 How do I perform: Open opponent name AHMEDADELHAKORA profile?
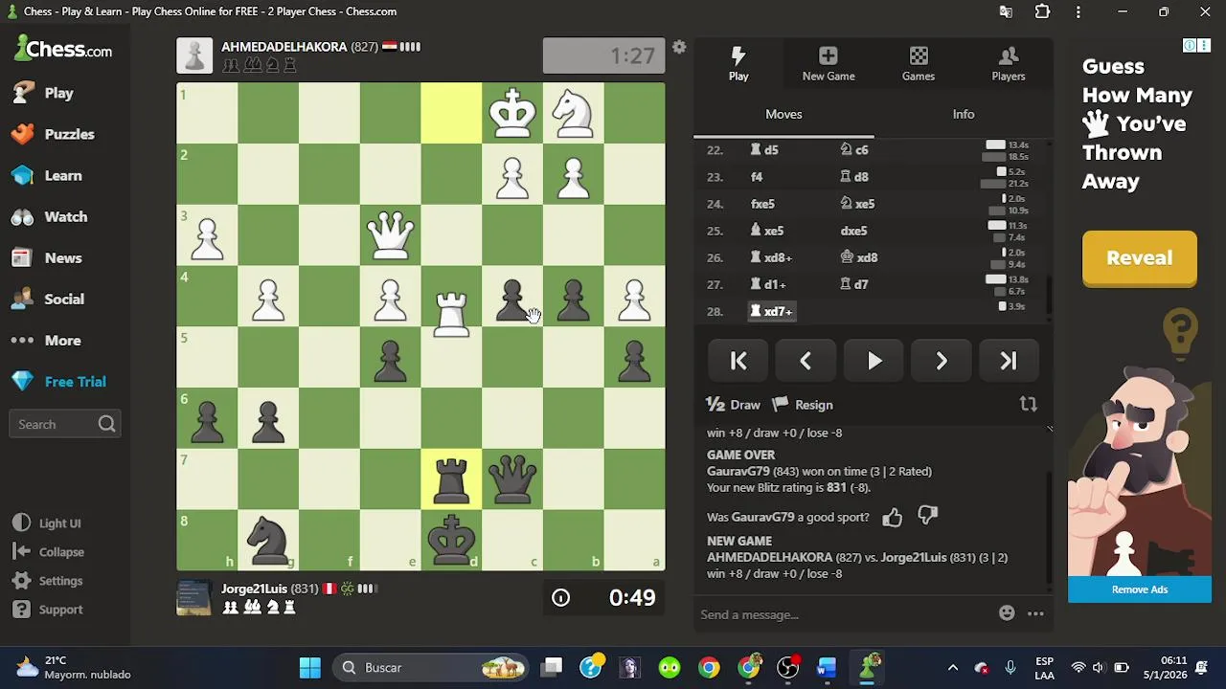284,46
